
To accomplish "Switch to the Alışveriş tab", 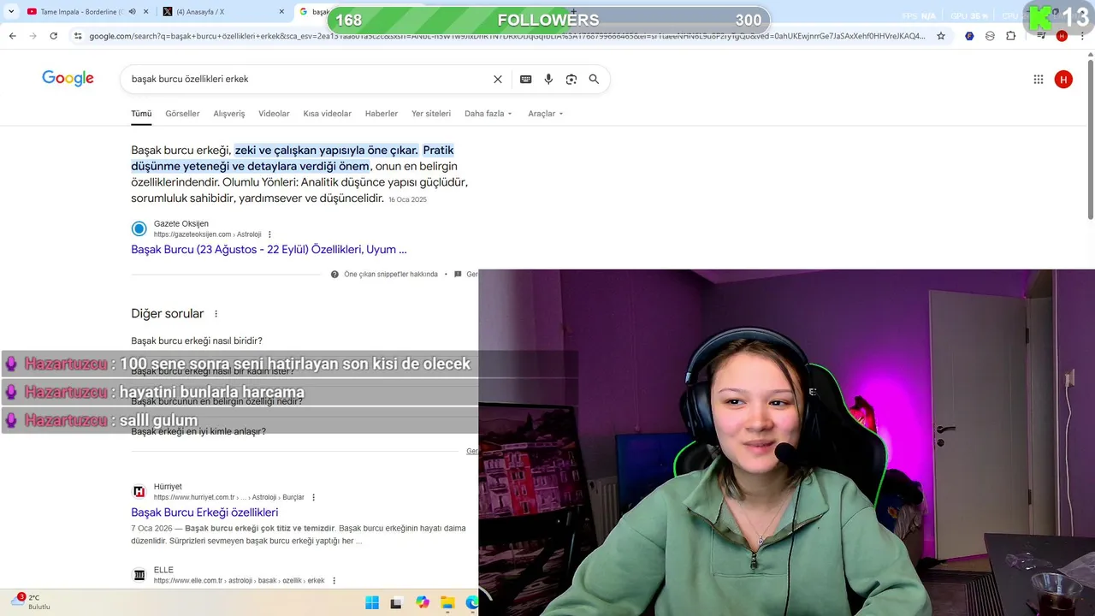I will [x=229, y=114].
